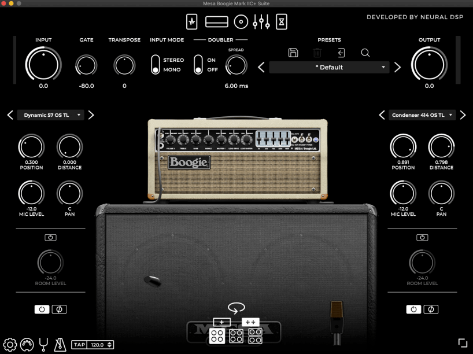This screenshot has width=473, height=354.
Task: Flip cabinet view with rotate arrow
Action: pyautogui.click(x=236, y=308)
